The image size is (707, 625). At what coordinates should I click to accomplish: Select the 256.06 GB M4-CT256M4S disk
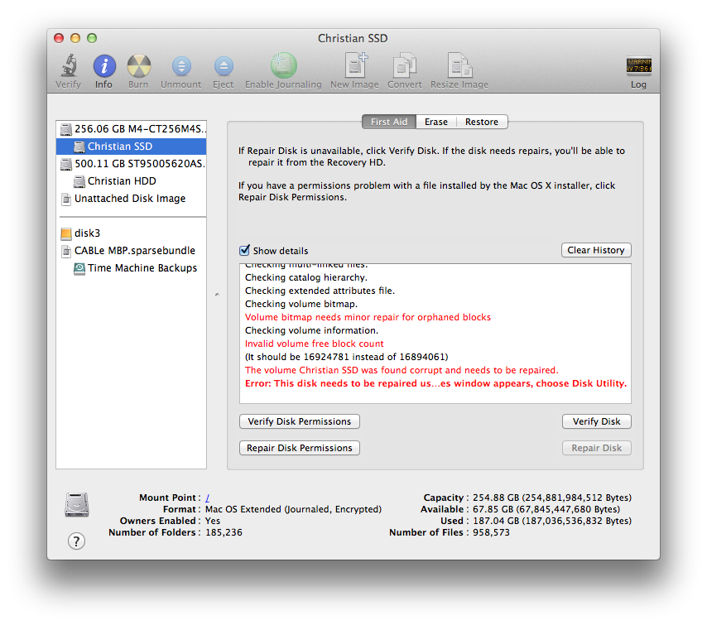click(x=132, y=129)
